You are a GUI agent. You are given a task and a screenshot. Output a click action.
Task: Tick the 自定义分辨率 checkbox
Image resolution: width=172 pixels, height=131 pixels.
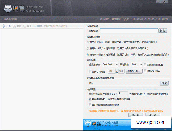click(x=90, y=71)
